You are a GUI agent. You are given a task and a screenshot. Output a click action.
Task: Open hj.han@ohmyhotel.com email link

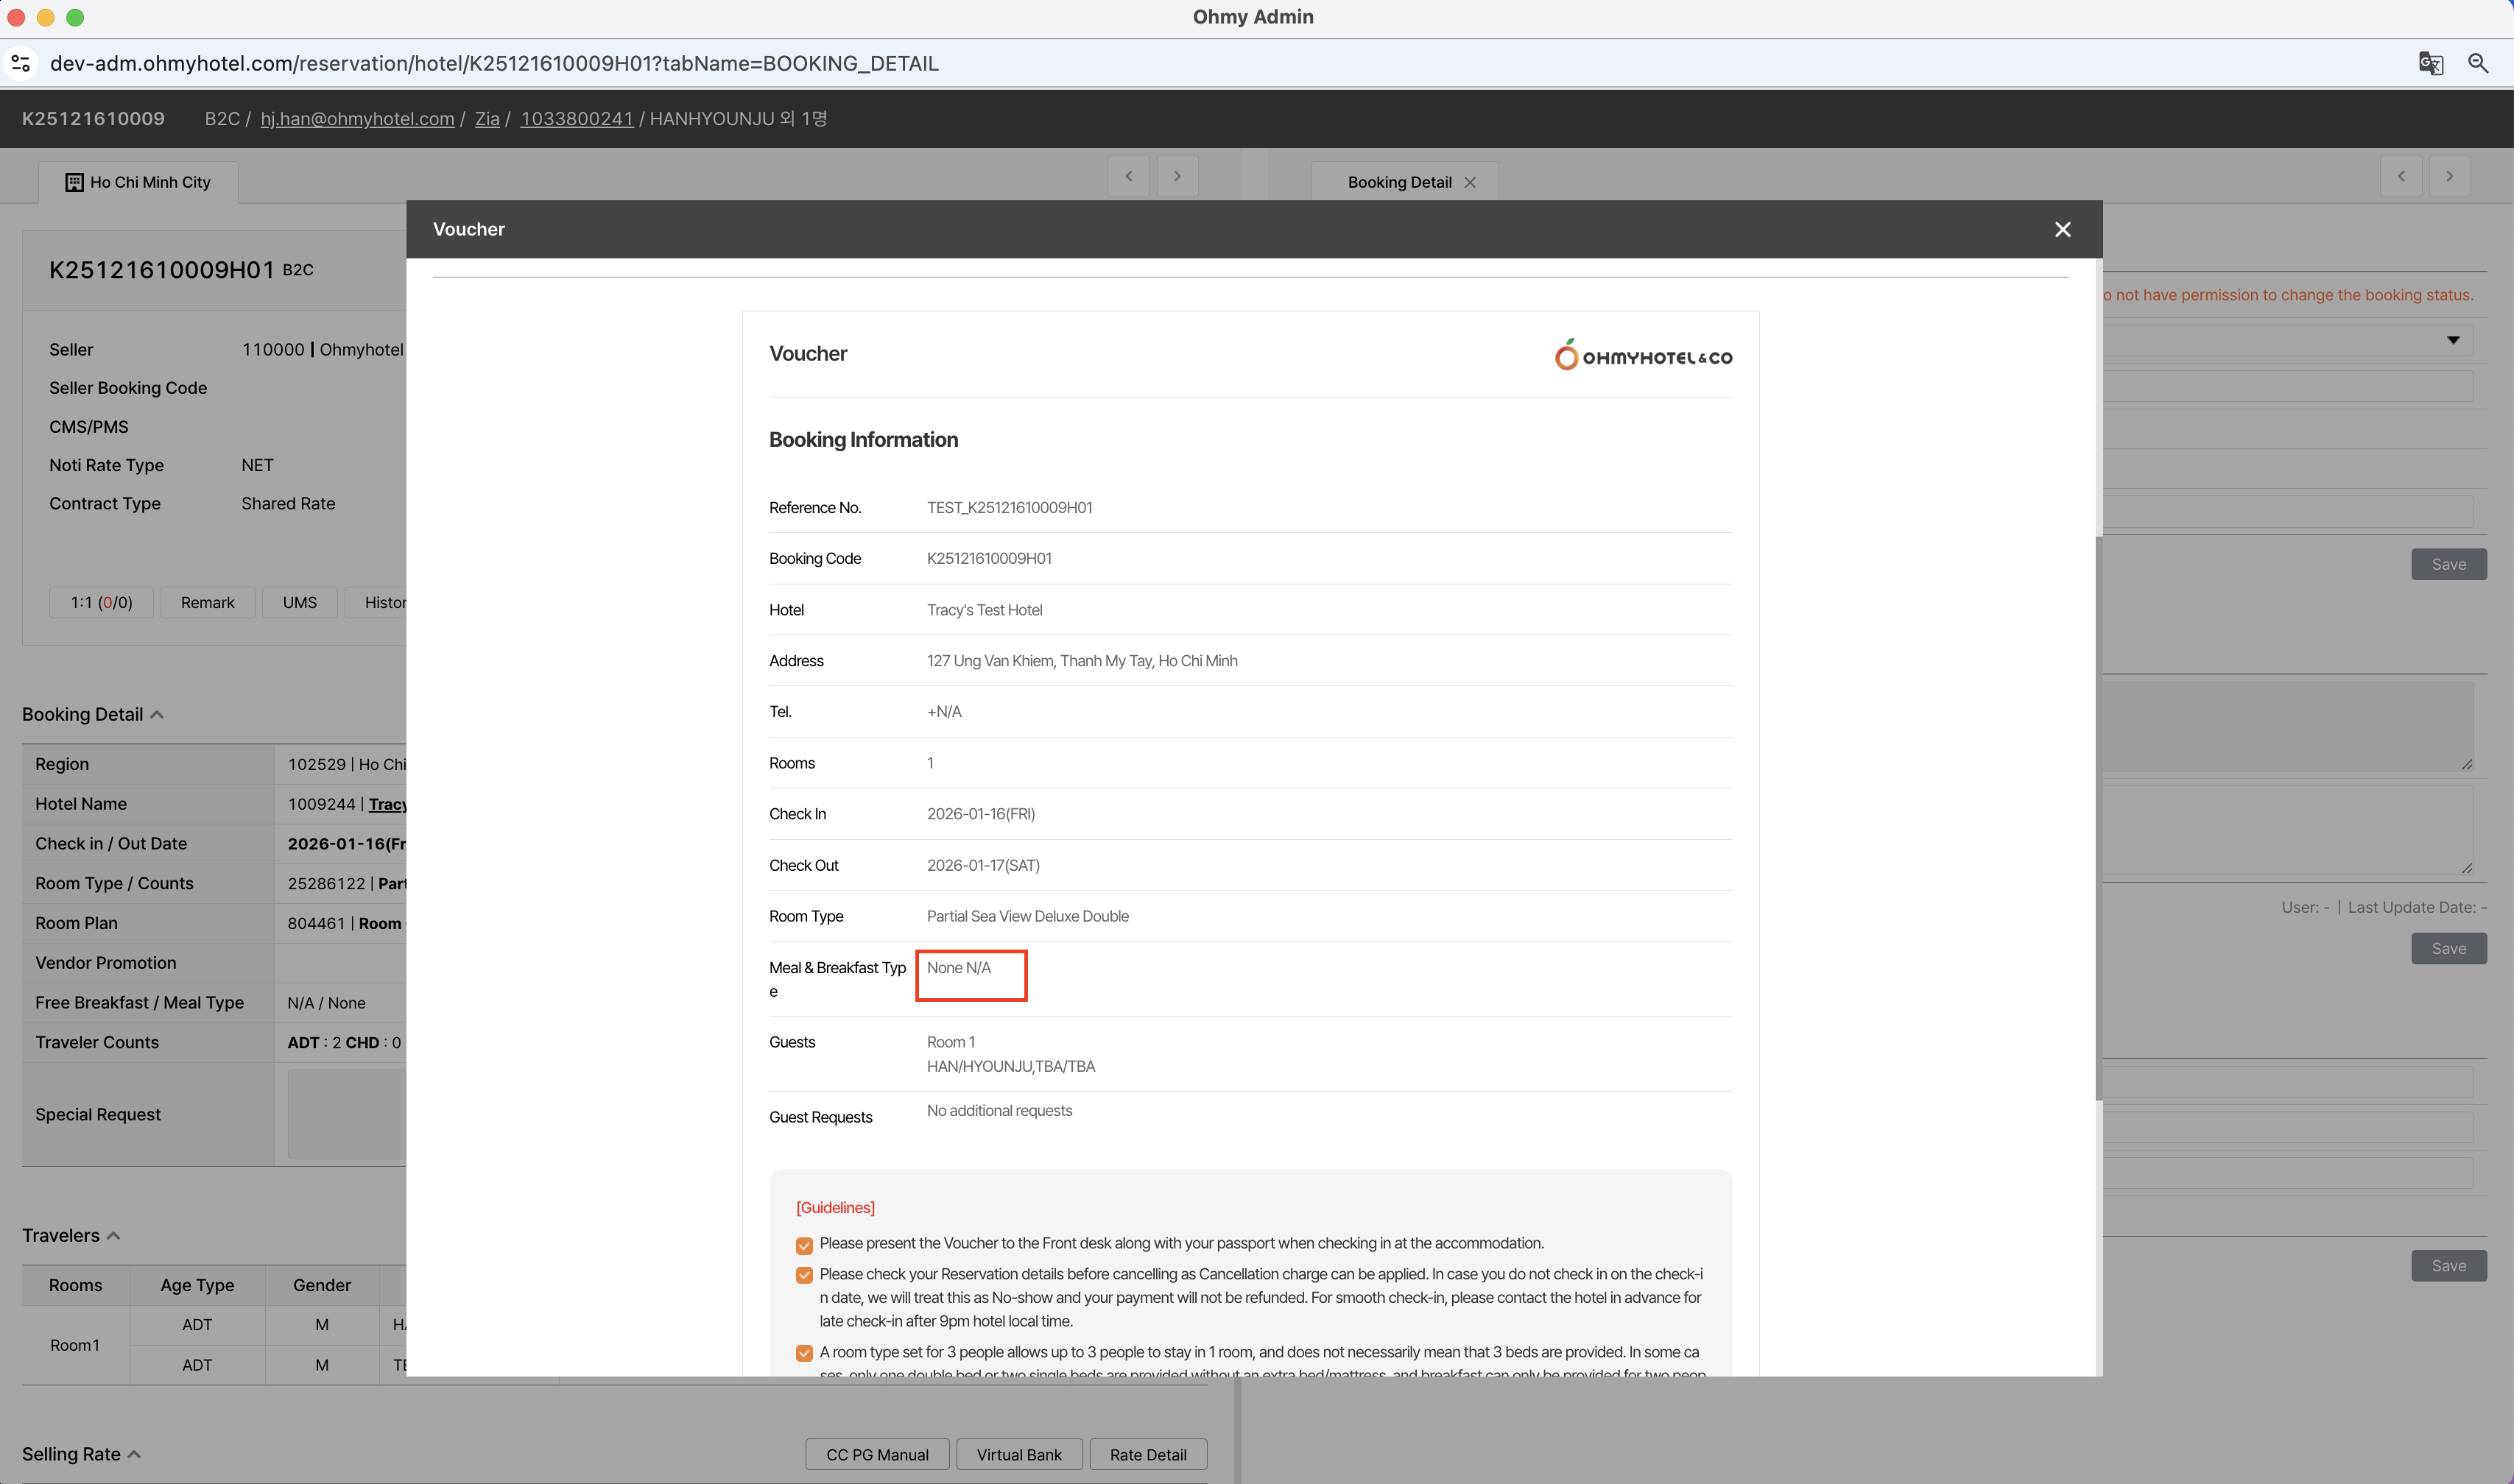tap(357, 119)
